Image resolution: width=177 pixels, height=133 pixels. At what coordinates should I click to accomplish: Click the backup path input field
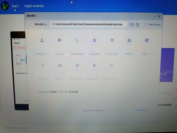tap(88, 24)
